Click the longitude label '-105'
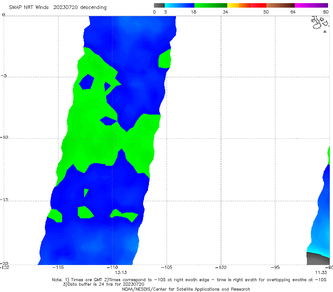 click(166, 267)
